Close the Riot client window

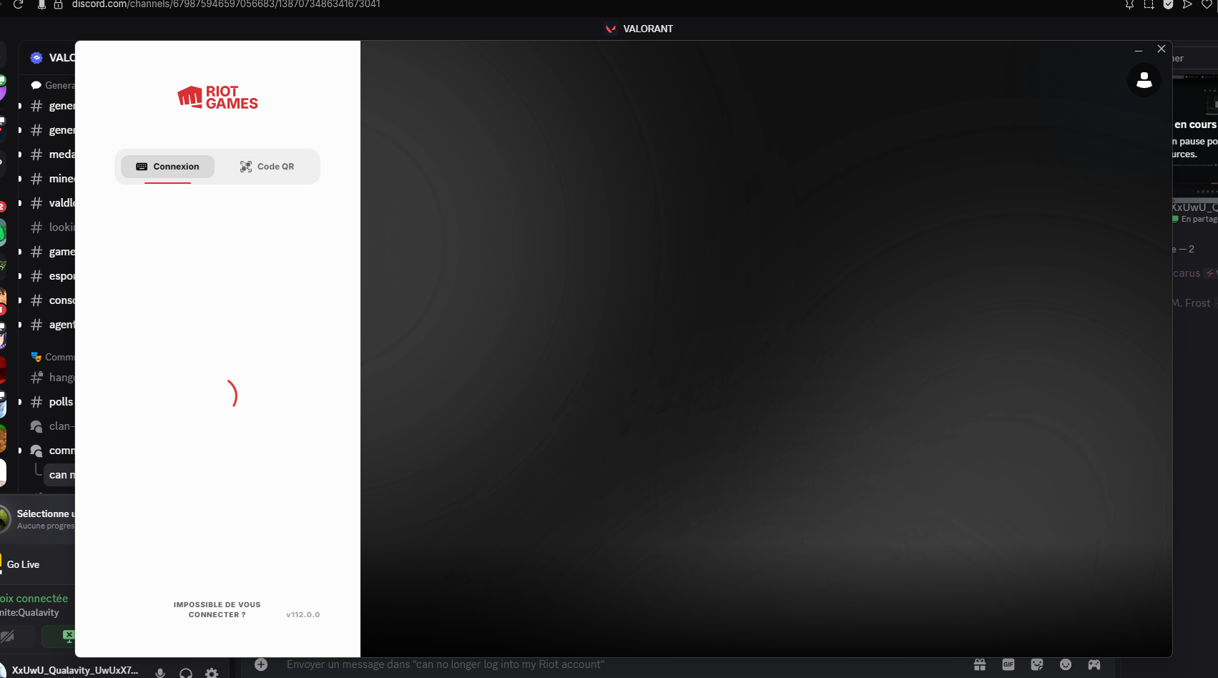click(1161, 49)
